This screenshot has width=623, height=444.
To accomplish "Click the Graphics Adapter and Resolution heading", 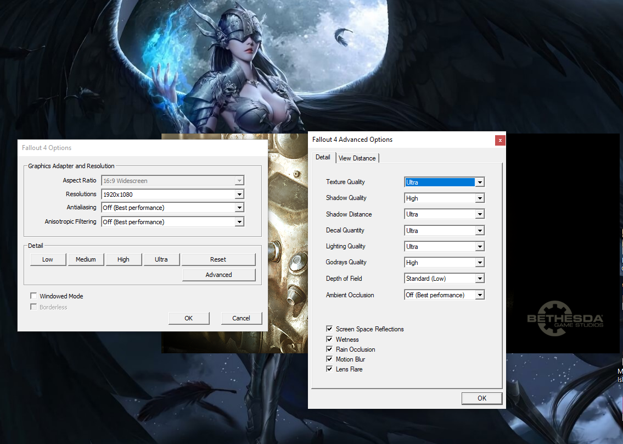I will click(71, 166).
